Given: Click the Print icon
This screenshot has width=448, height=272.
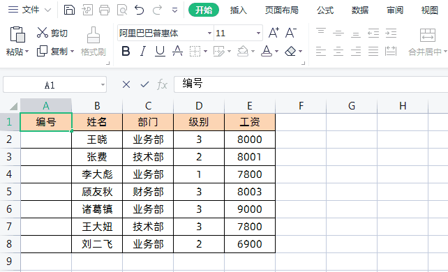Looking at the screenshot, I should pyautogui.click(x=104, y=10).
